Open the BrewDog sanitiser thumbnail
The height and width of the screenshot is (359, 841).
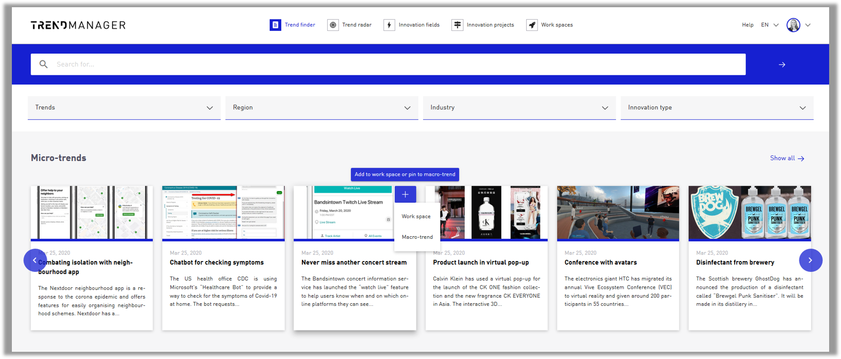(750, 213)
